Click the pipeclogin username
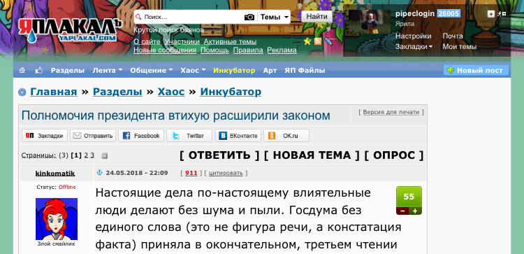Image resolution: width=524 pixels, height=254 pixels. [x=415, y=14]
